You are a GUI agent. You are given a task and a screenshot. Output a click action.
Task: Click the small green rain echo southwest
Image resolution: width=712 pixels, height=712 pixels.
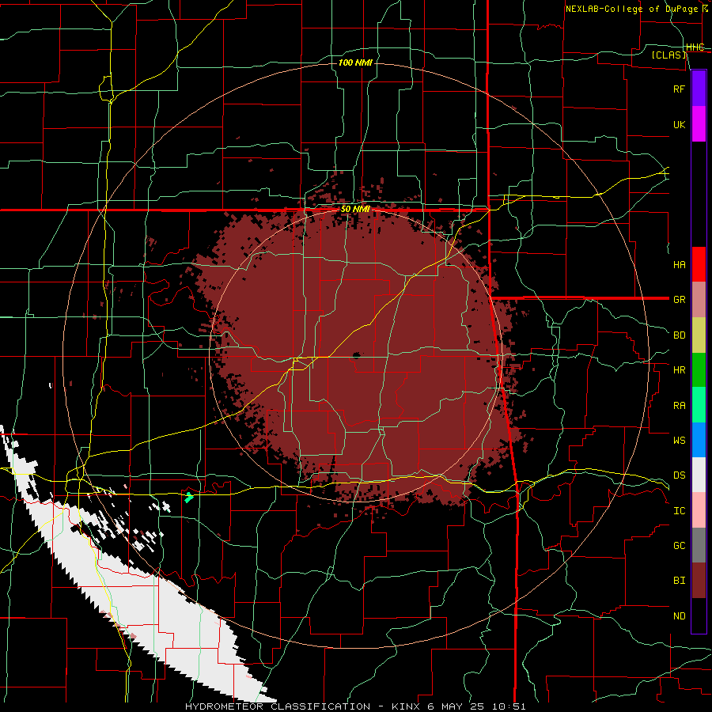coord(188,497)
